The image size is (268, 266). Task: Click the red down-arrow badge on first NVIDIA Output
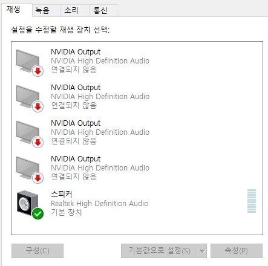coord(38,71)
